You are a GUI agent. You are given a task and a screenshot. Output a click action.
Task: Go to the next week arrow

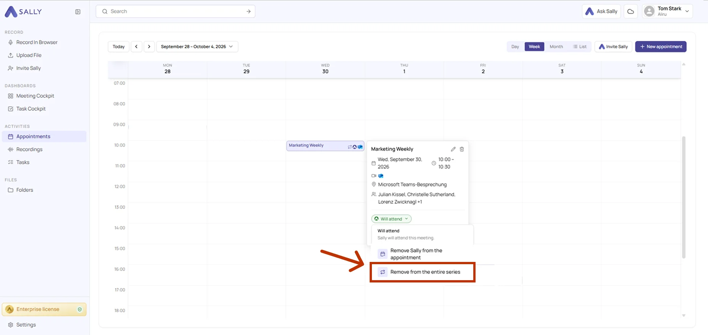coord(149,46)
